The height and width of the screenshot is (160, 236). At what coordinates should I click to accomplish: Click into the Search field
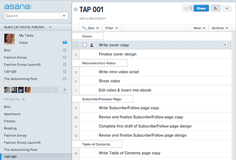point(32,16)
